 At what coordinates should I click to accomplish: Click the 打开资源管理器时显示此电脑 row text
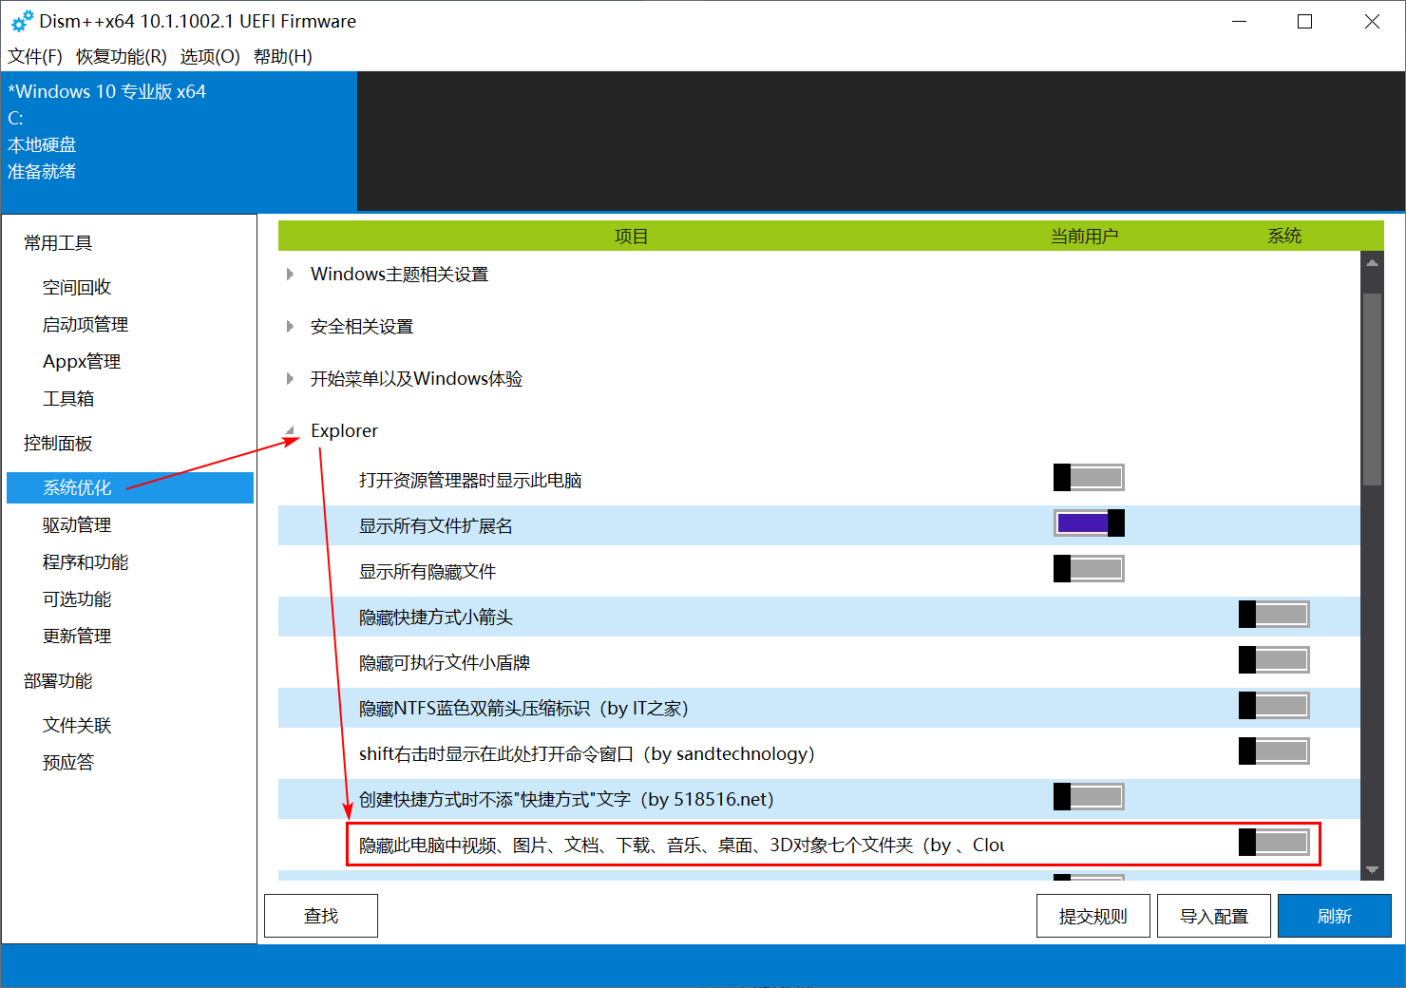point(469,481)
